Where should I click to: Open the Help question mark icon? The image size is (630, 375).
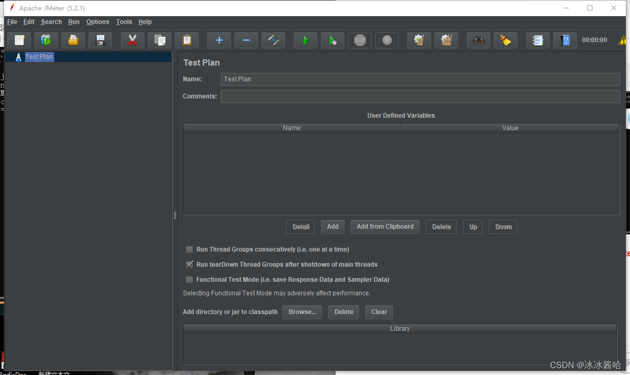point(565,40)
